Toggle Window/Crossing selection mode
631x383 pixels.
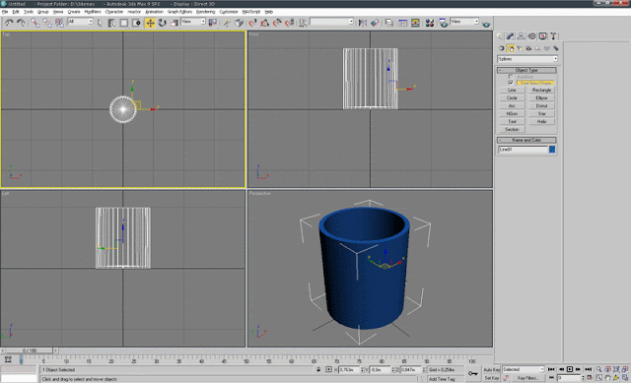pyautogui.click(x=136, y=23)
